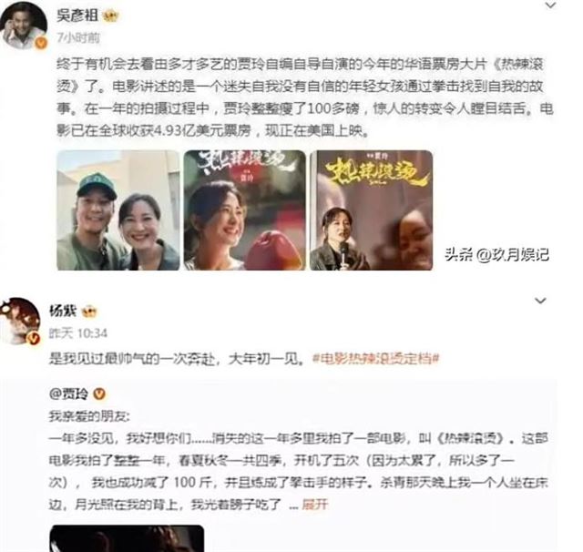This screenshot has height=552, width=583.
Task: Expand the full text via 展开
Action: pos(315,505)
